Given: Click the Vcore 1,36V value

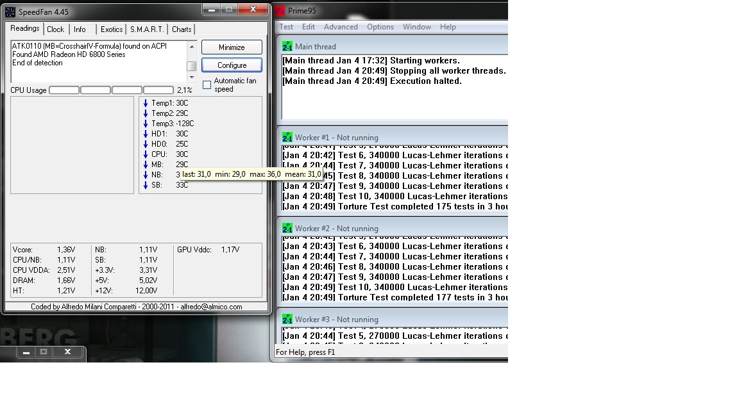Looking at the screenshot, I should (x=66, y=250).
